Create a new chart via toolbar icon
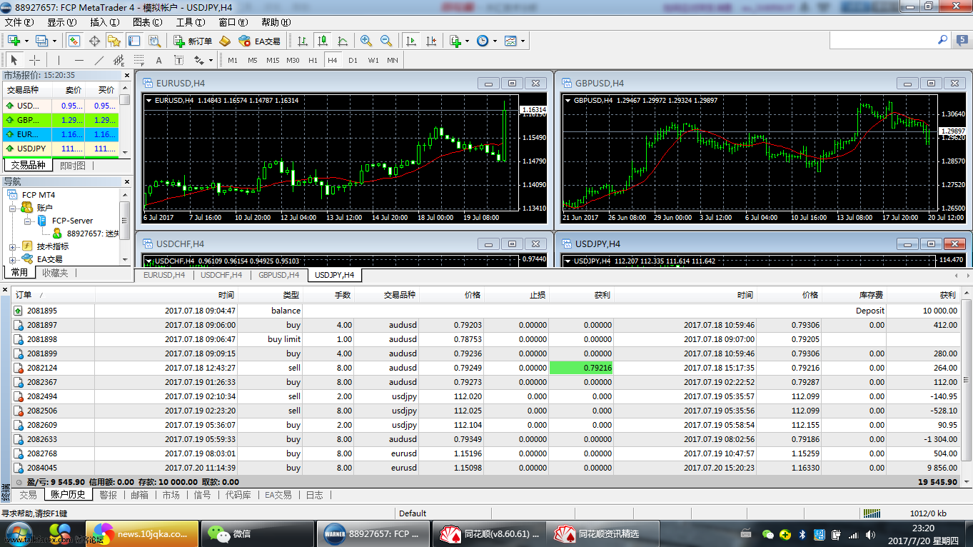 [x=14, y=41]
